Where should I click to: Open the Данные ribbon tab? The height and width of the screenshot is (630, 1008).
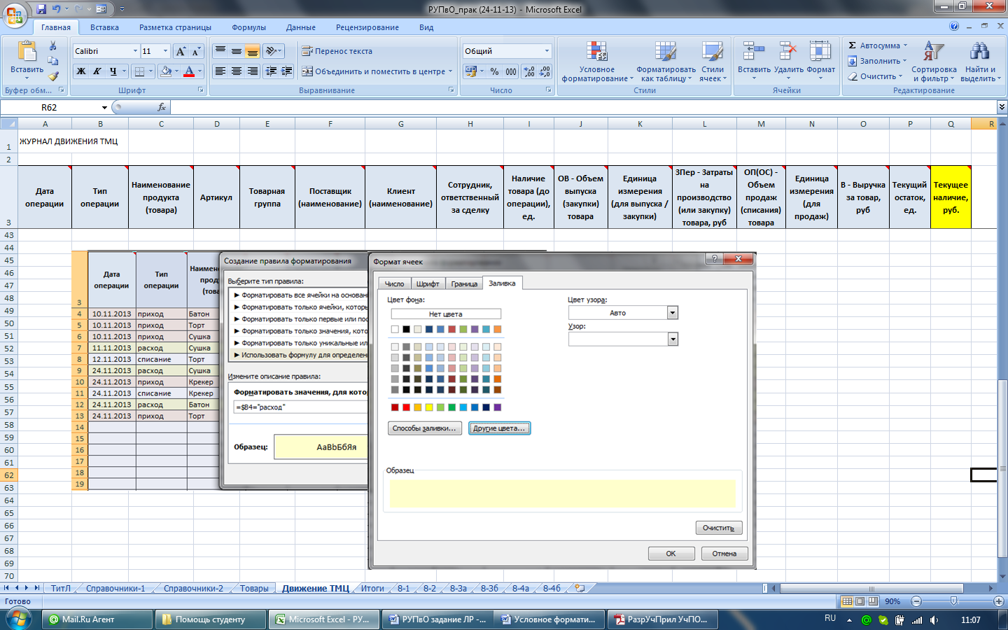pyautogui.click(x=301, y=27)
